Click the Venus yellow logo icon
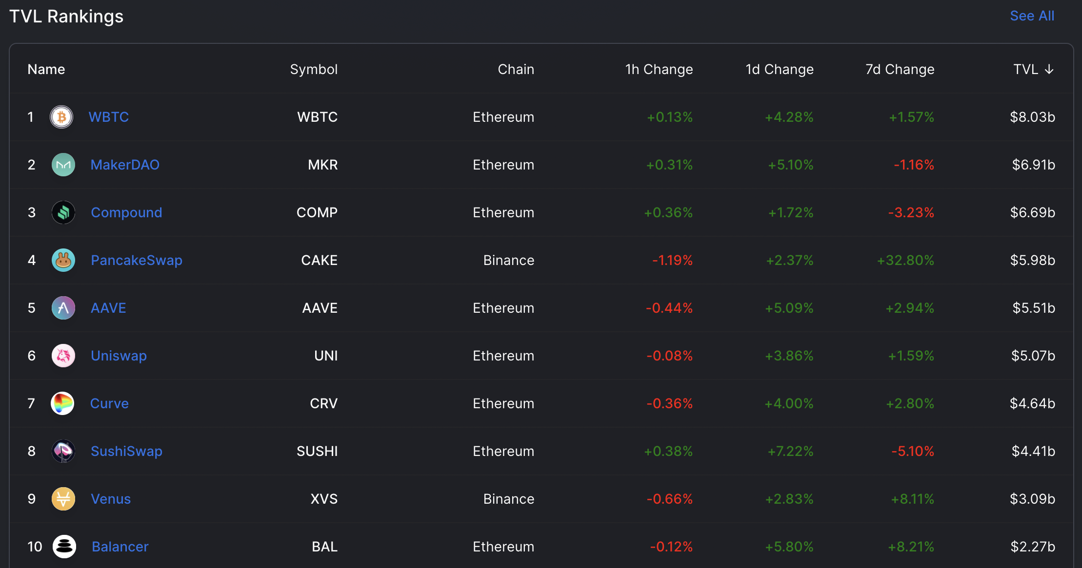 [x=63, y=499]
